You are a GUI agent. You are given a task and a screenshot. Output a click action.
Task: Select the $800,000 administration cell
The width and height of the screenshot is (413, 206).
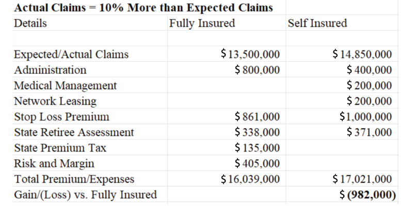[x=257, y=70]
